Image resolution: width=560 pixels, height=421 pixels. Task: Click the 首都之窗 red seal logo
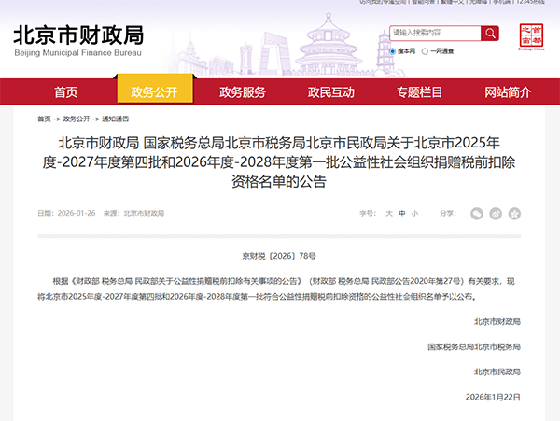pos(529,36)
